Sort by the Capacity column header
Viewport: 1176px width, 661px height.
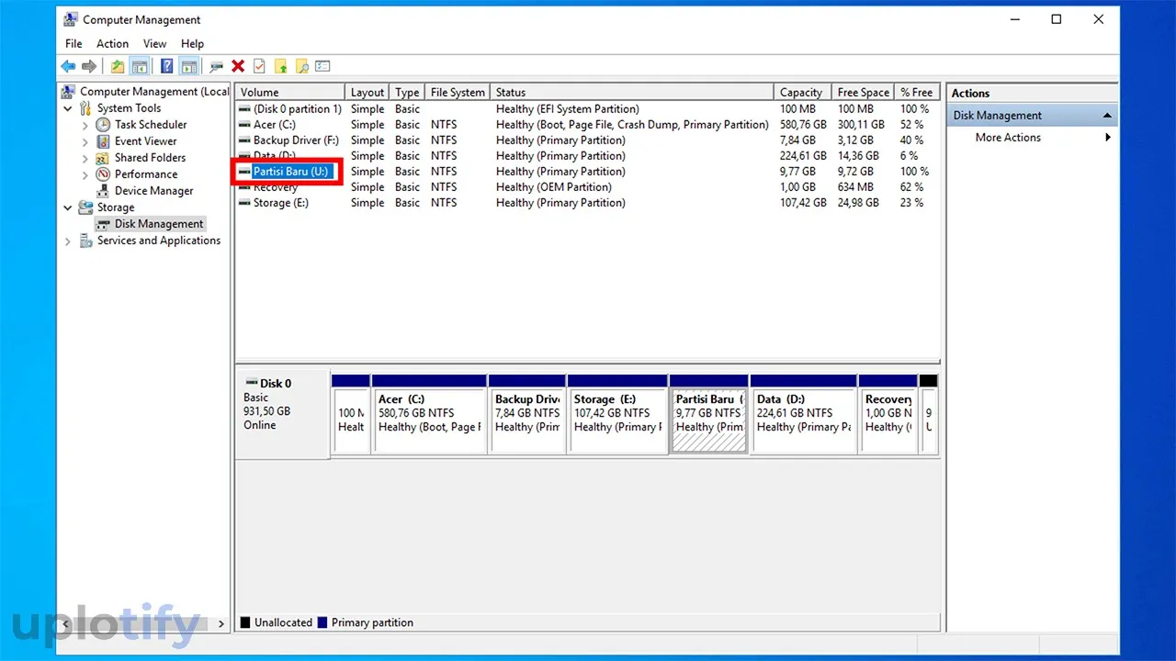click(x=803, y=92)
